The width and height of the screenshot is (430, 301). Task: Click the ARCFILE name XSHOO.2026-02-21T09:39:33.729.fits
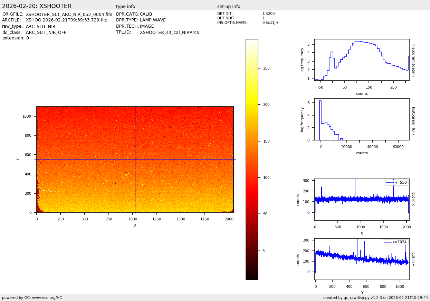coord(66,20)
